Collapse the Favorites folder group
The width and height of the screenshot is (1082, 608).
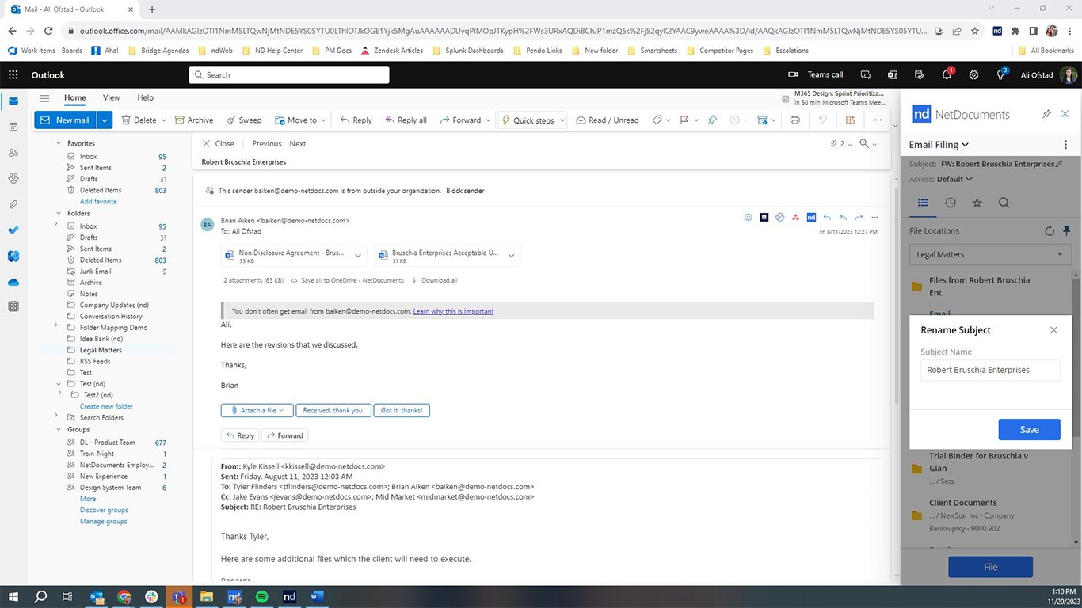59,143
